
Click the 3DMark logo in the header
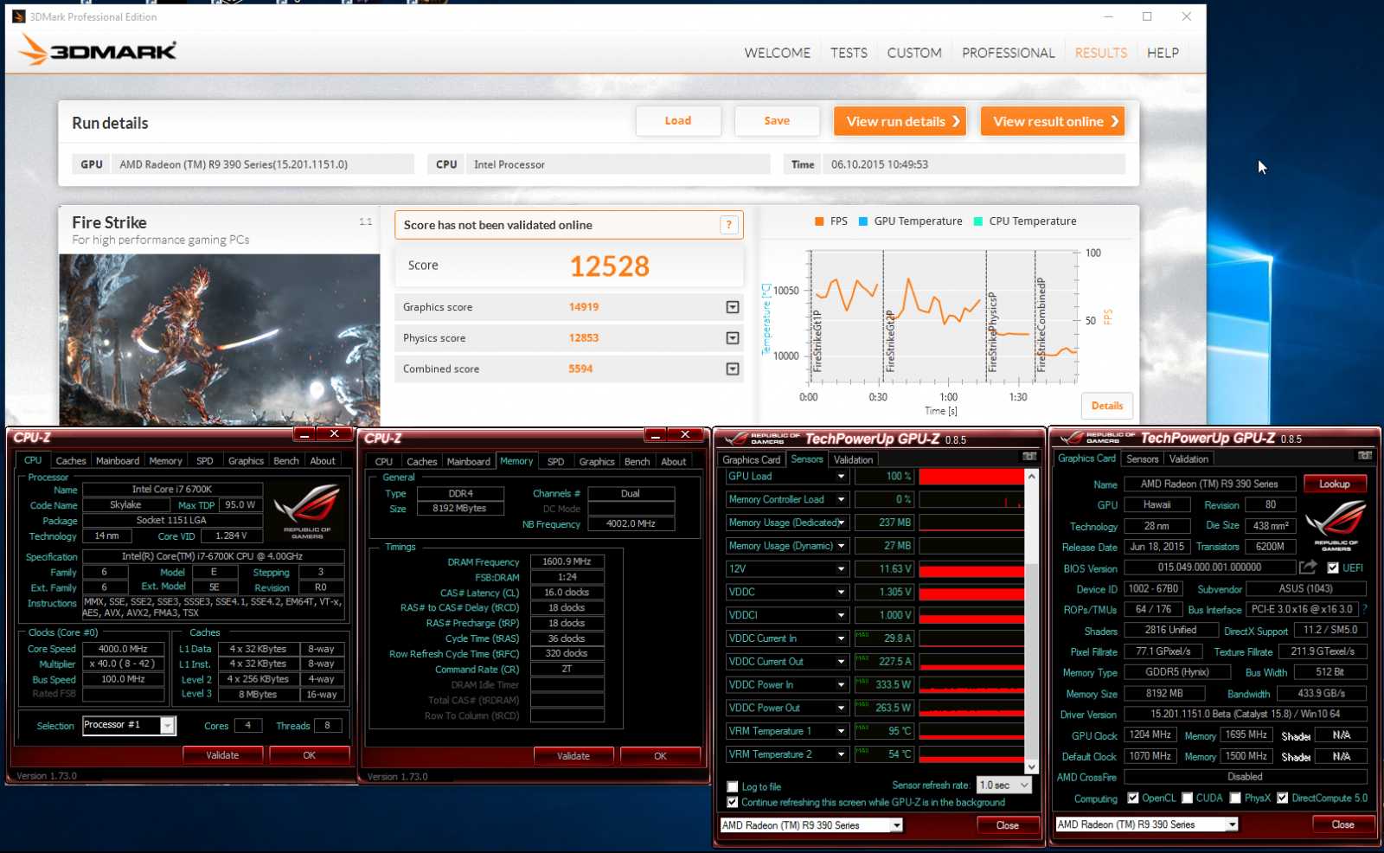[x=97, y=50]
